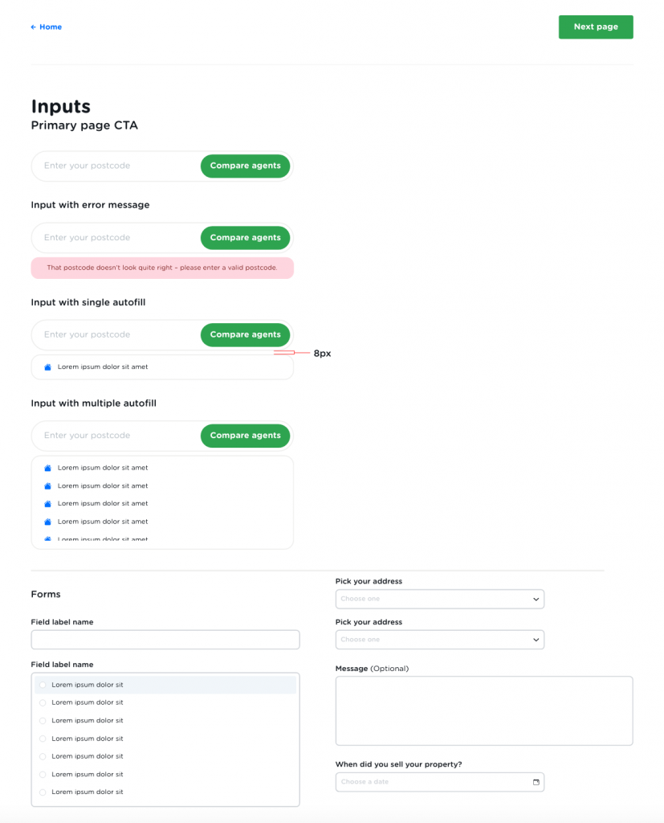Viewport: 664px width, 823px height.
Task: Click the empty Field label name input
Action: click(x=165, y=640)
